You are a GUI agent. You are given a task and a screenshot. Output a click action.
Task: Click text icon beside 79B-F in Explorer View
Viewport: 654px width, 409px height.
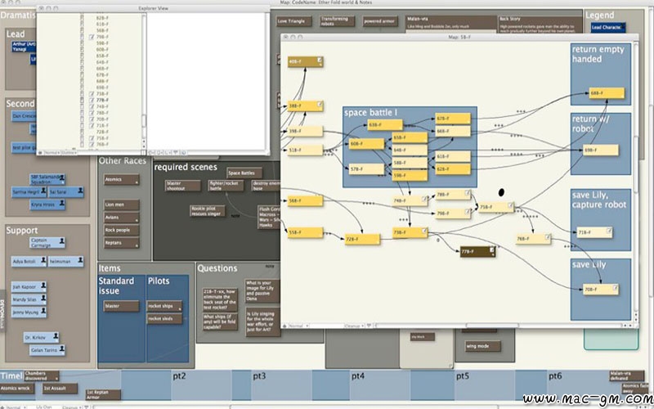coord(92,37)
